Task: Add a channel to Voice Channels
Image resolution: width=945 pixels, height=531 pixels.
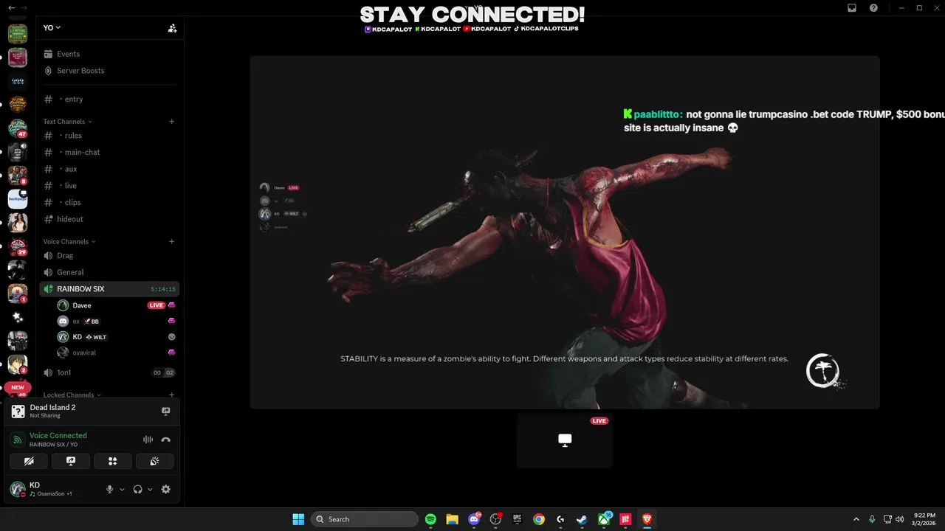Action: (x=172, y=242)
